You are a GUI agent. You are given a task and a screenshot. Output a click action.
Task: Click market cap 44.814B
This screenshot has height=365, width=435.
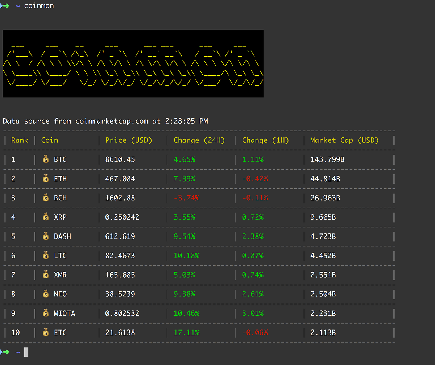(325, 179)
